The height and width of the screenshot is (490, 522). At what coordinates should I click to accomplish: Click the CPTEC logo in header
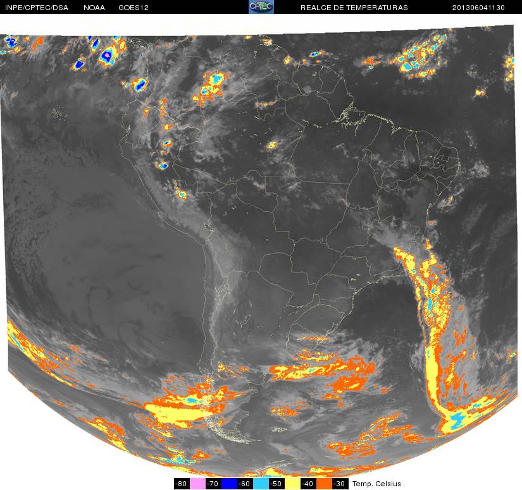pos(261,7)
